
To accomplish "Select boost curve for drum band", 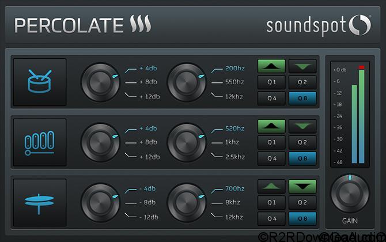I will [271, 66].
